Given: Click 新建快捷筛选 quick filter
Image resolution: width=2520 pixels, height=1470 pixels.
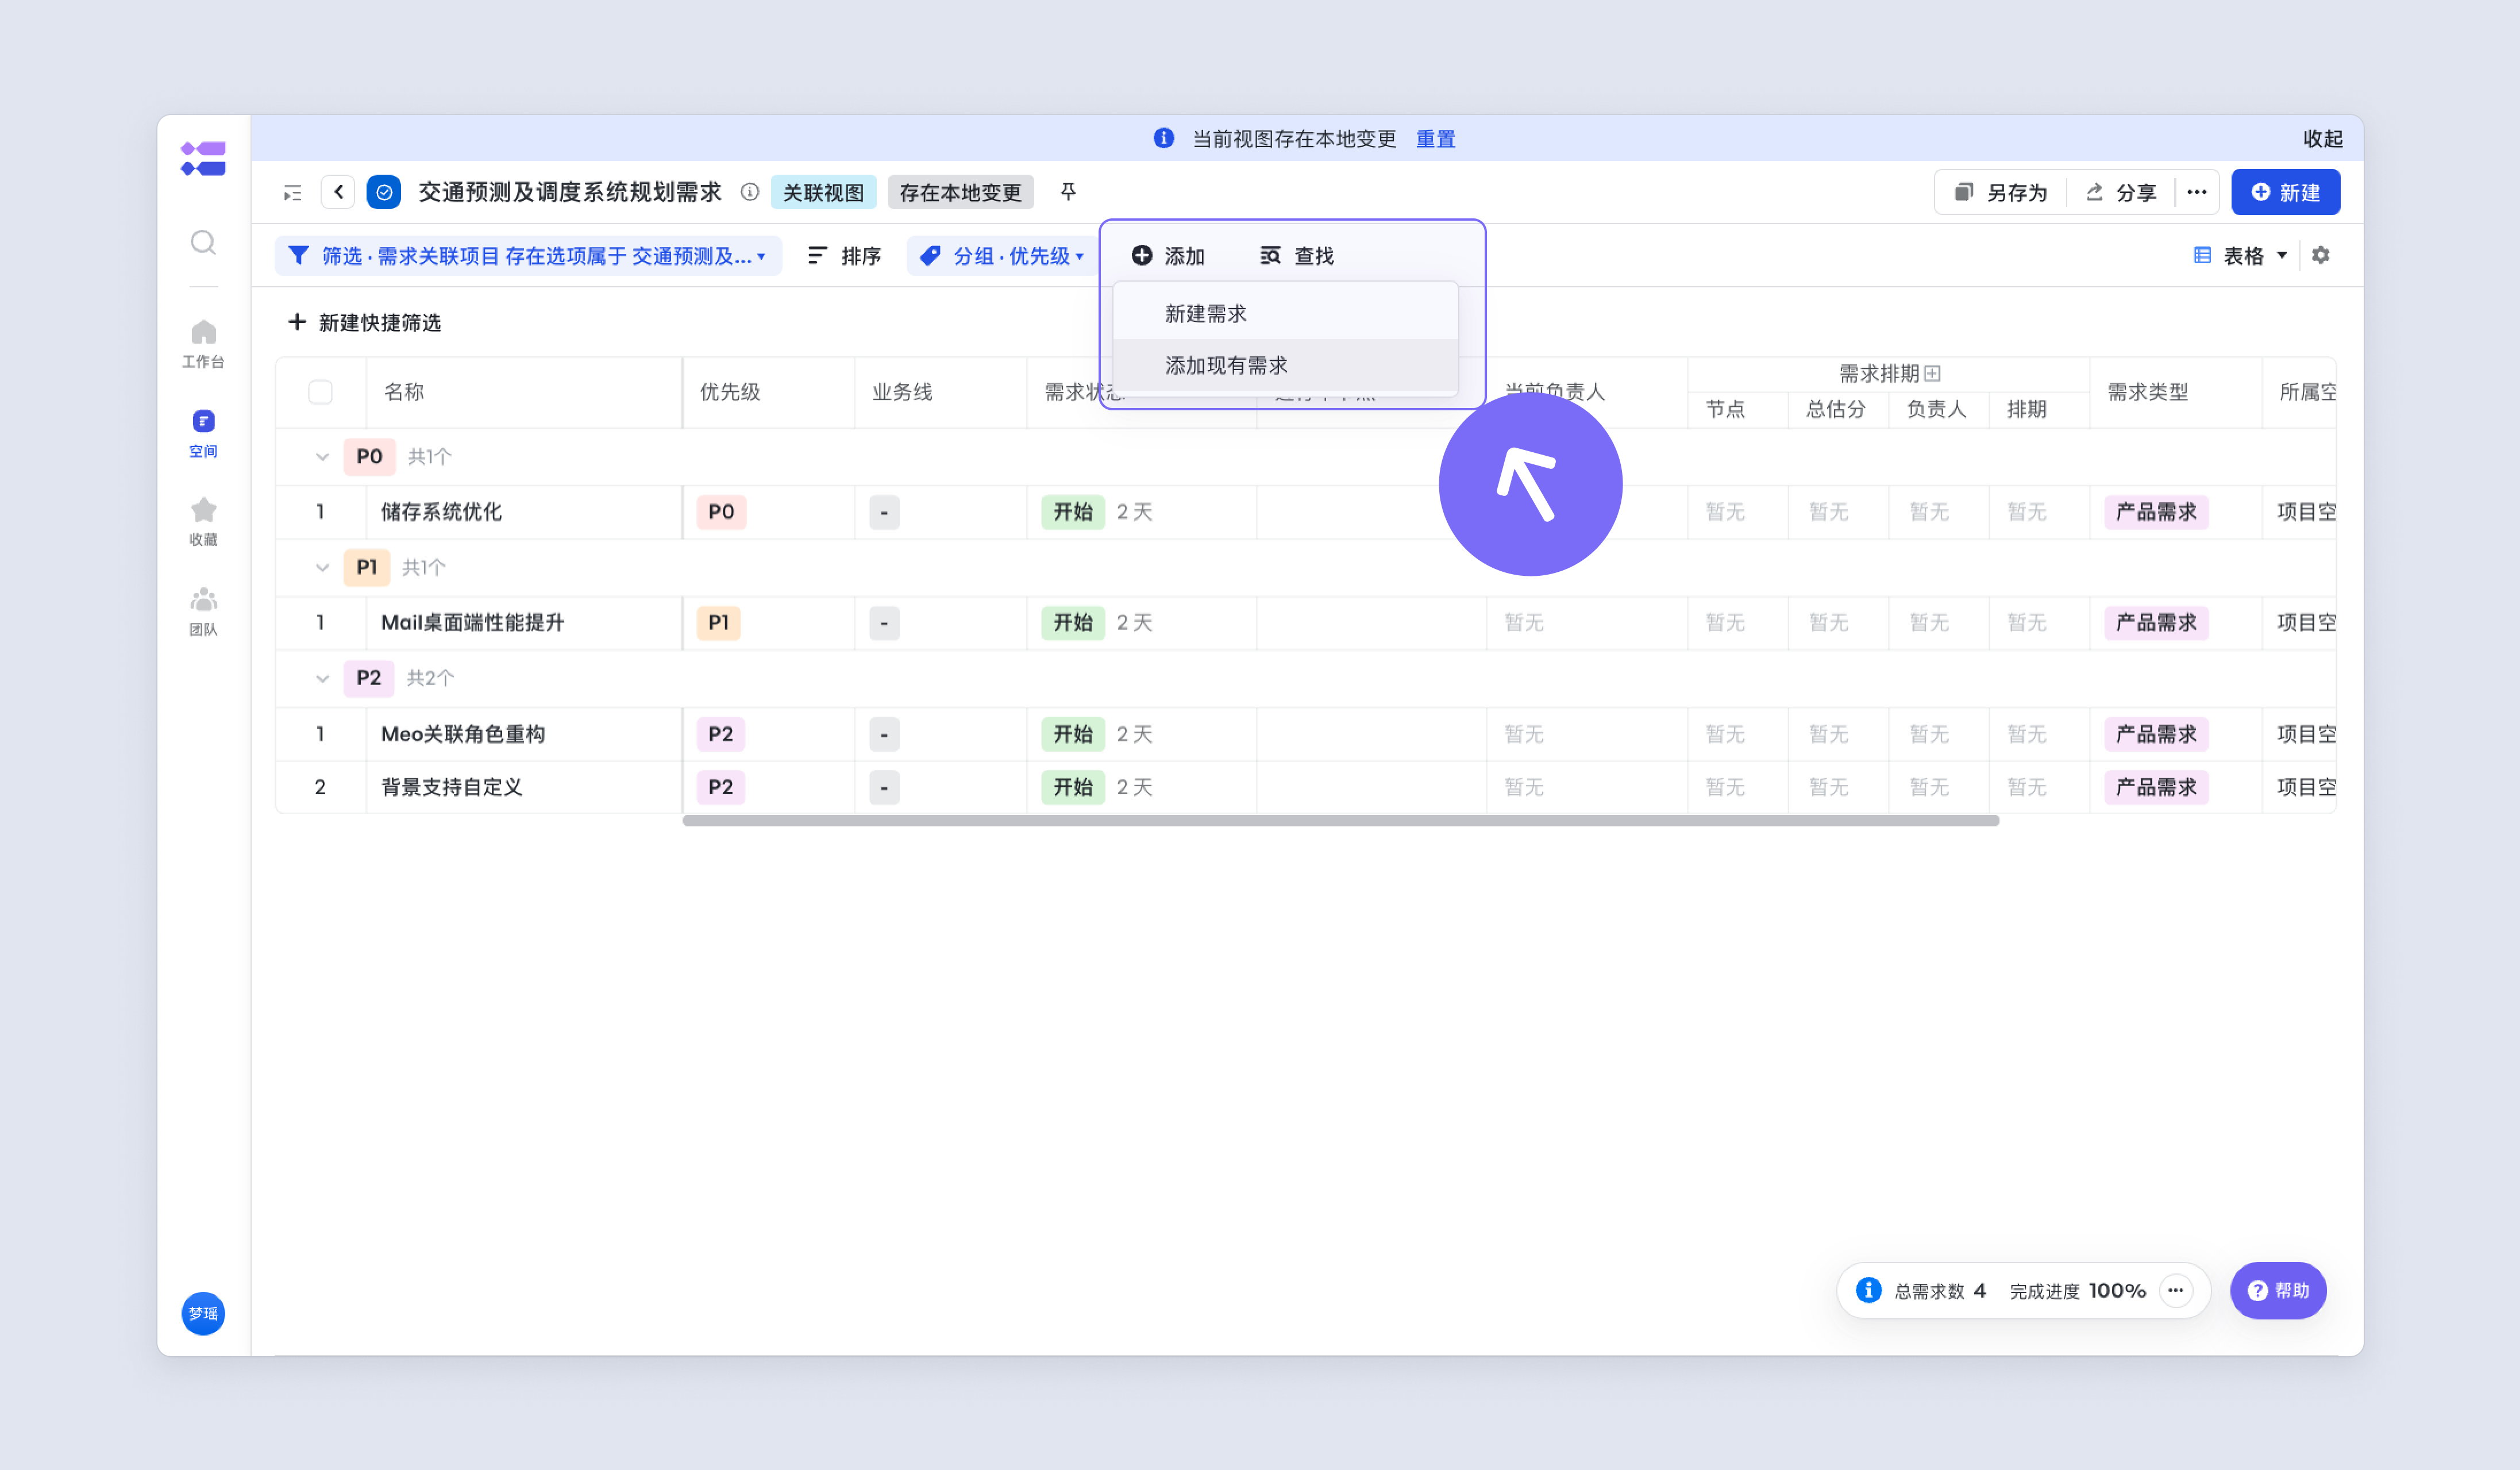Looking at the screenshot, I should tap(364, 322).
